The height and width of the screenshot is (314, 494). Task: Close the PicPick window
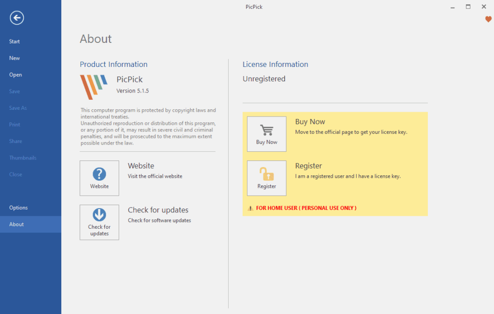pos(484,7)
